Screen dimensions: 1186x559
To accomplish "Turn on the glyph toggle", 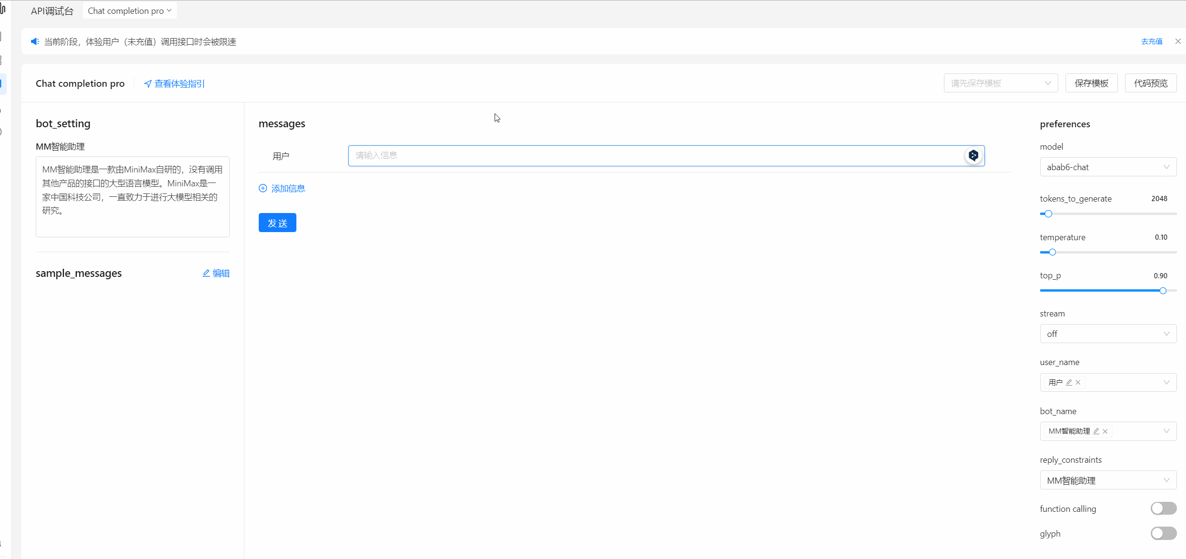I will pos(1164,533).
